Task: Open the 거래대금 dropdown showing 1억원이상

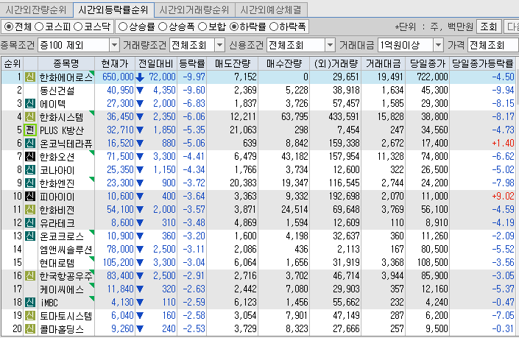Action: pos(438,45)
